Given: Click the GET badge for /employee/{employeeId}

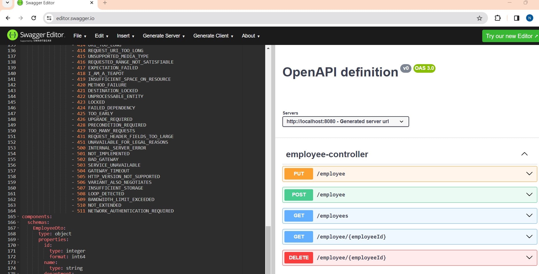Looking at the screenshot, I should click(x=299, y=236).
